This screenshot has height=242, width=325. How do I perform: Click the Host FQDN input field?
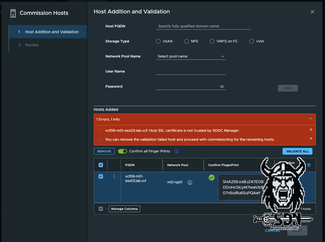203,26
